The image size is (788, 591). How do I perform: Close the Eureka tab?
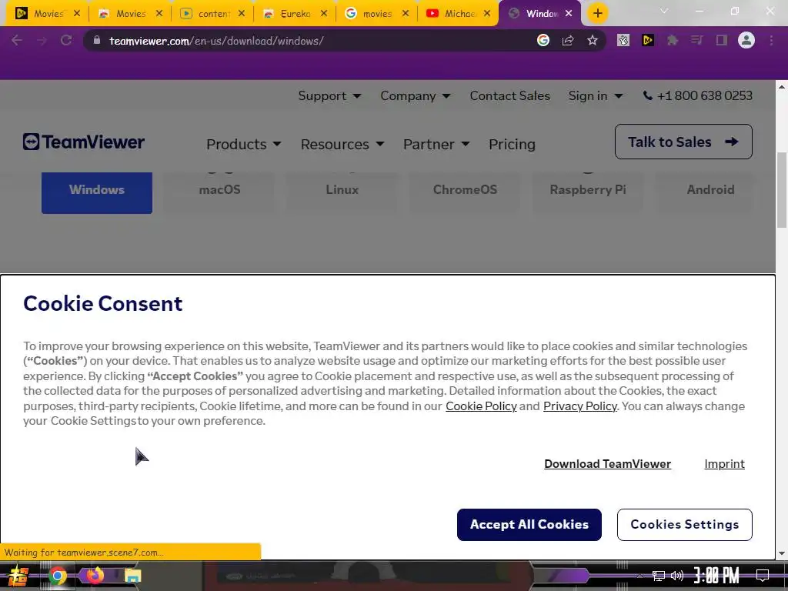coord(324,14)
